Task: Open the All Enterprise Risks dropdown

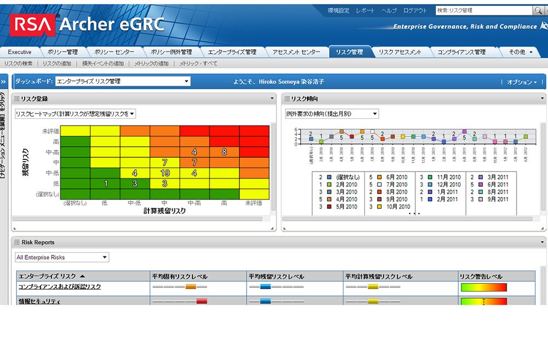Action: (62, 258)
